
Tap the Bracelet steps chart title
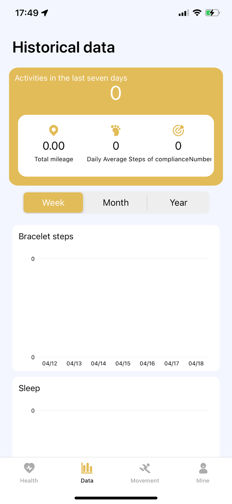46,236
